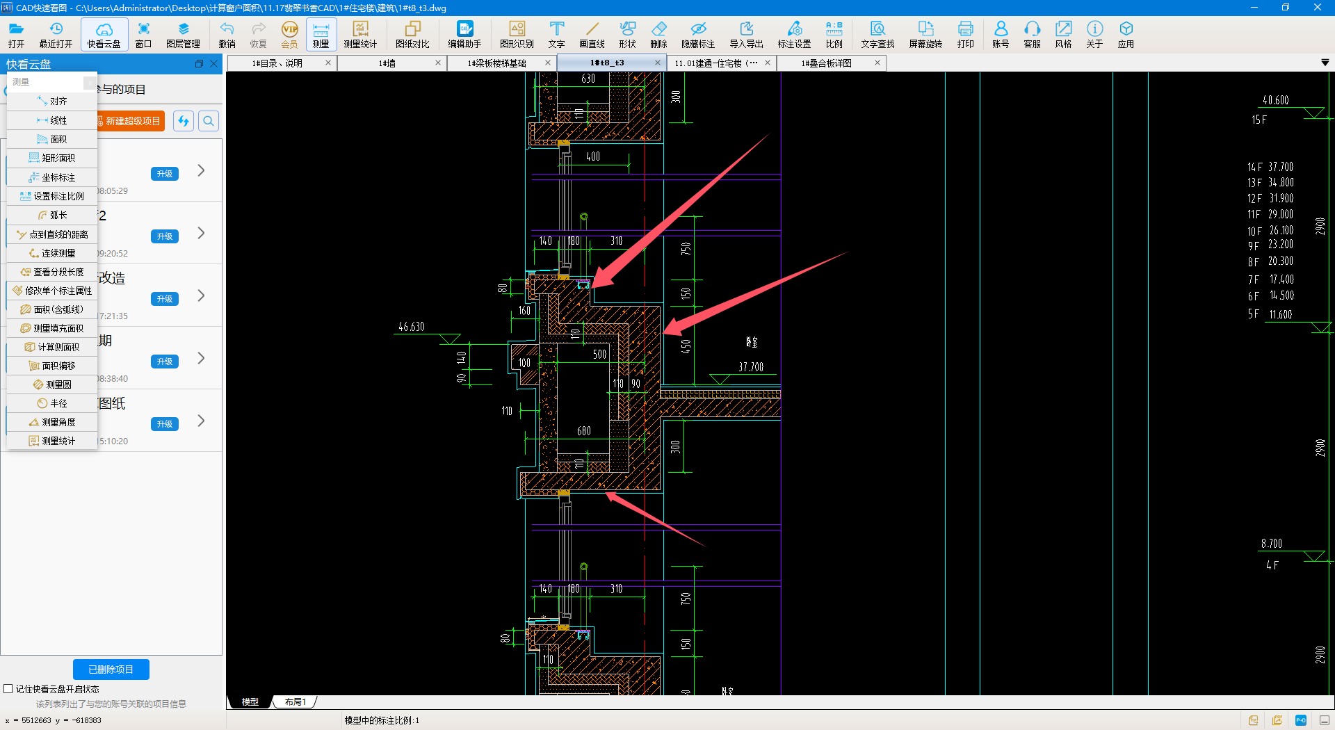Contact 客服 customer service

[1032, 34]
